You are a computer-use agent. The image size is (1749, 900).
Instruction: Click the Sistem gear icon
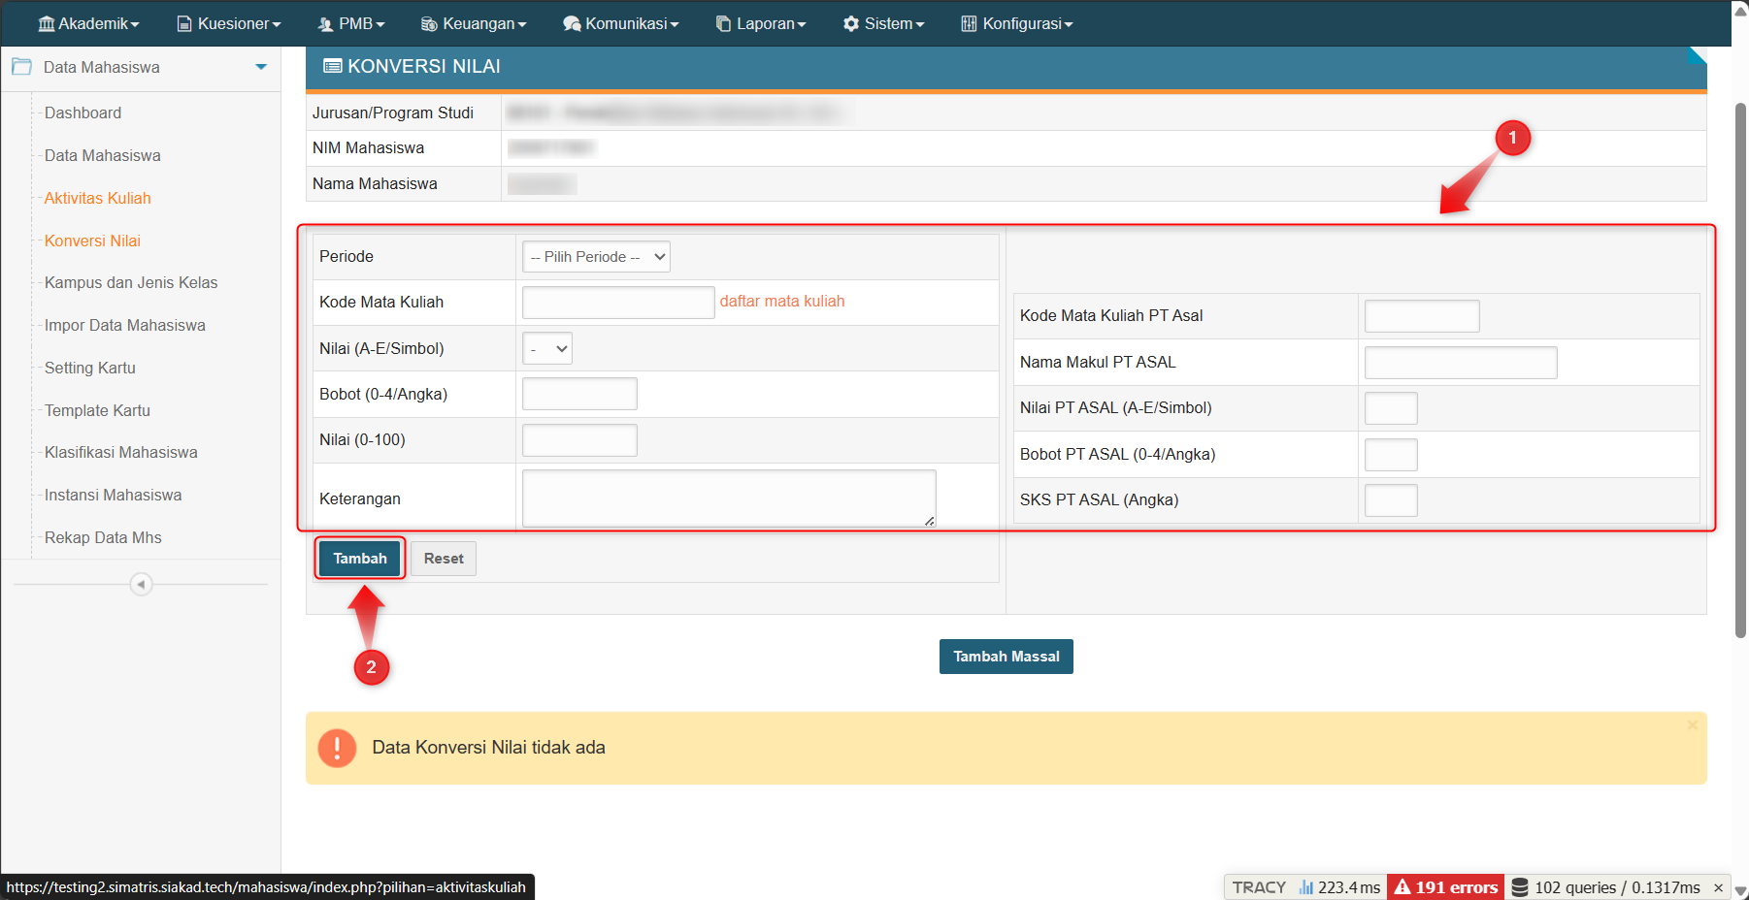pos(851,23)
